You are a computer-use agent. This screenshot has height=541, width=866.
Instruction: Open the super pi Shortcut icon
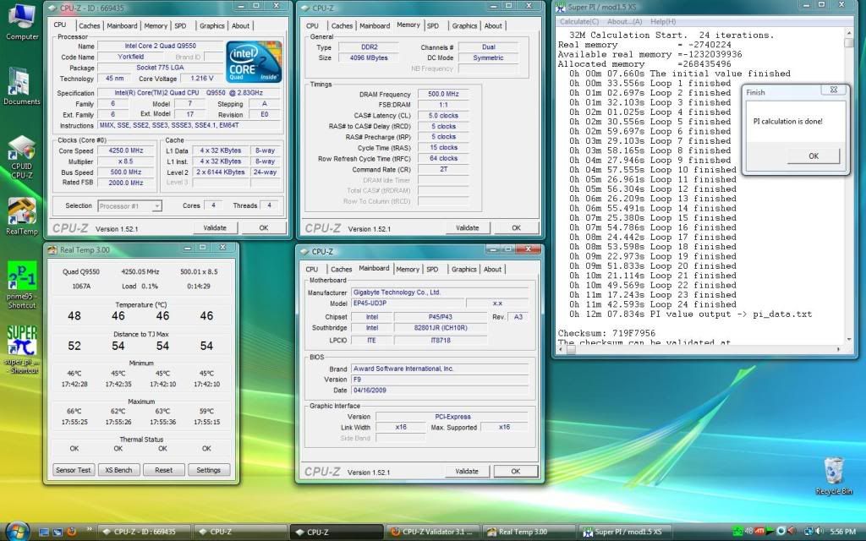21,349
